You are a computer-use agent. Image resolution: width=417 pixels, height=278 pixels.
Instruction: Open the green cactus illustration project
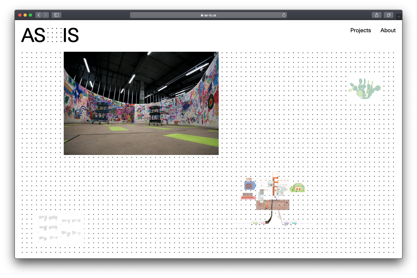pos(365,88)
